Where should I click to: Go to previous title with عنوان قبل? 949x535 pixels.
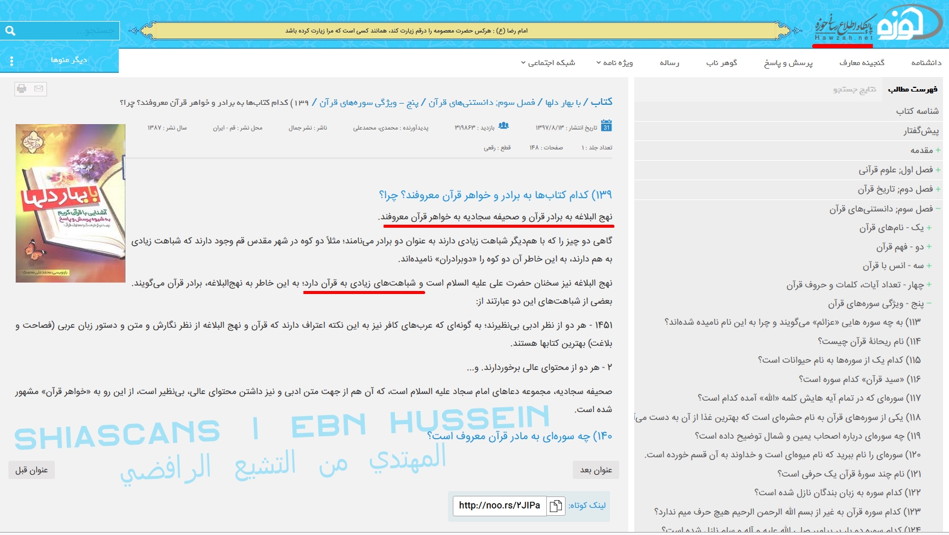[31, 470]
